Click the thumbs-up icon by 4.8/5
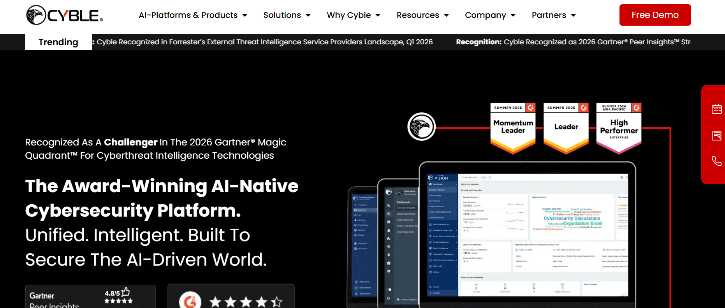The image size is (725, 308). pos(125,292)
